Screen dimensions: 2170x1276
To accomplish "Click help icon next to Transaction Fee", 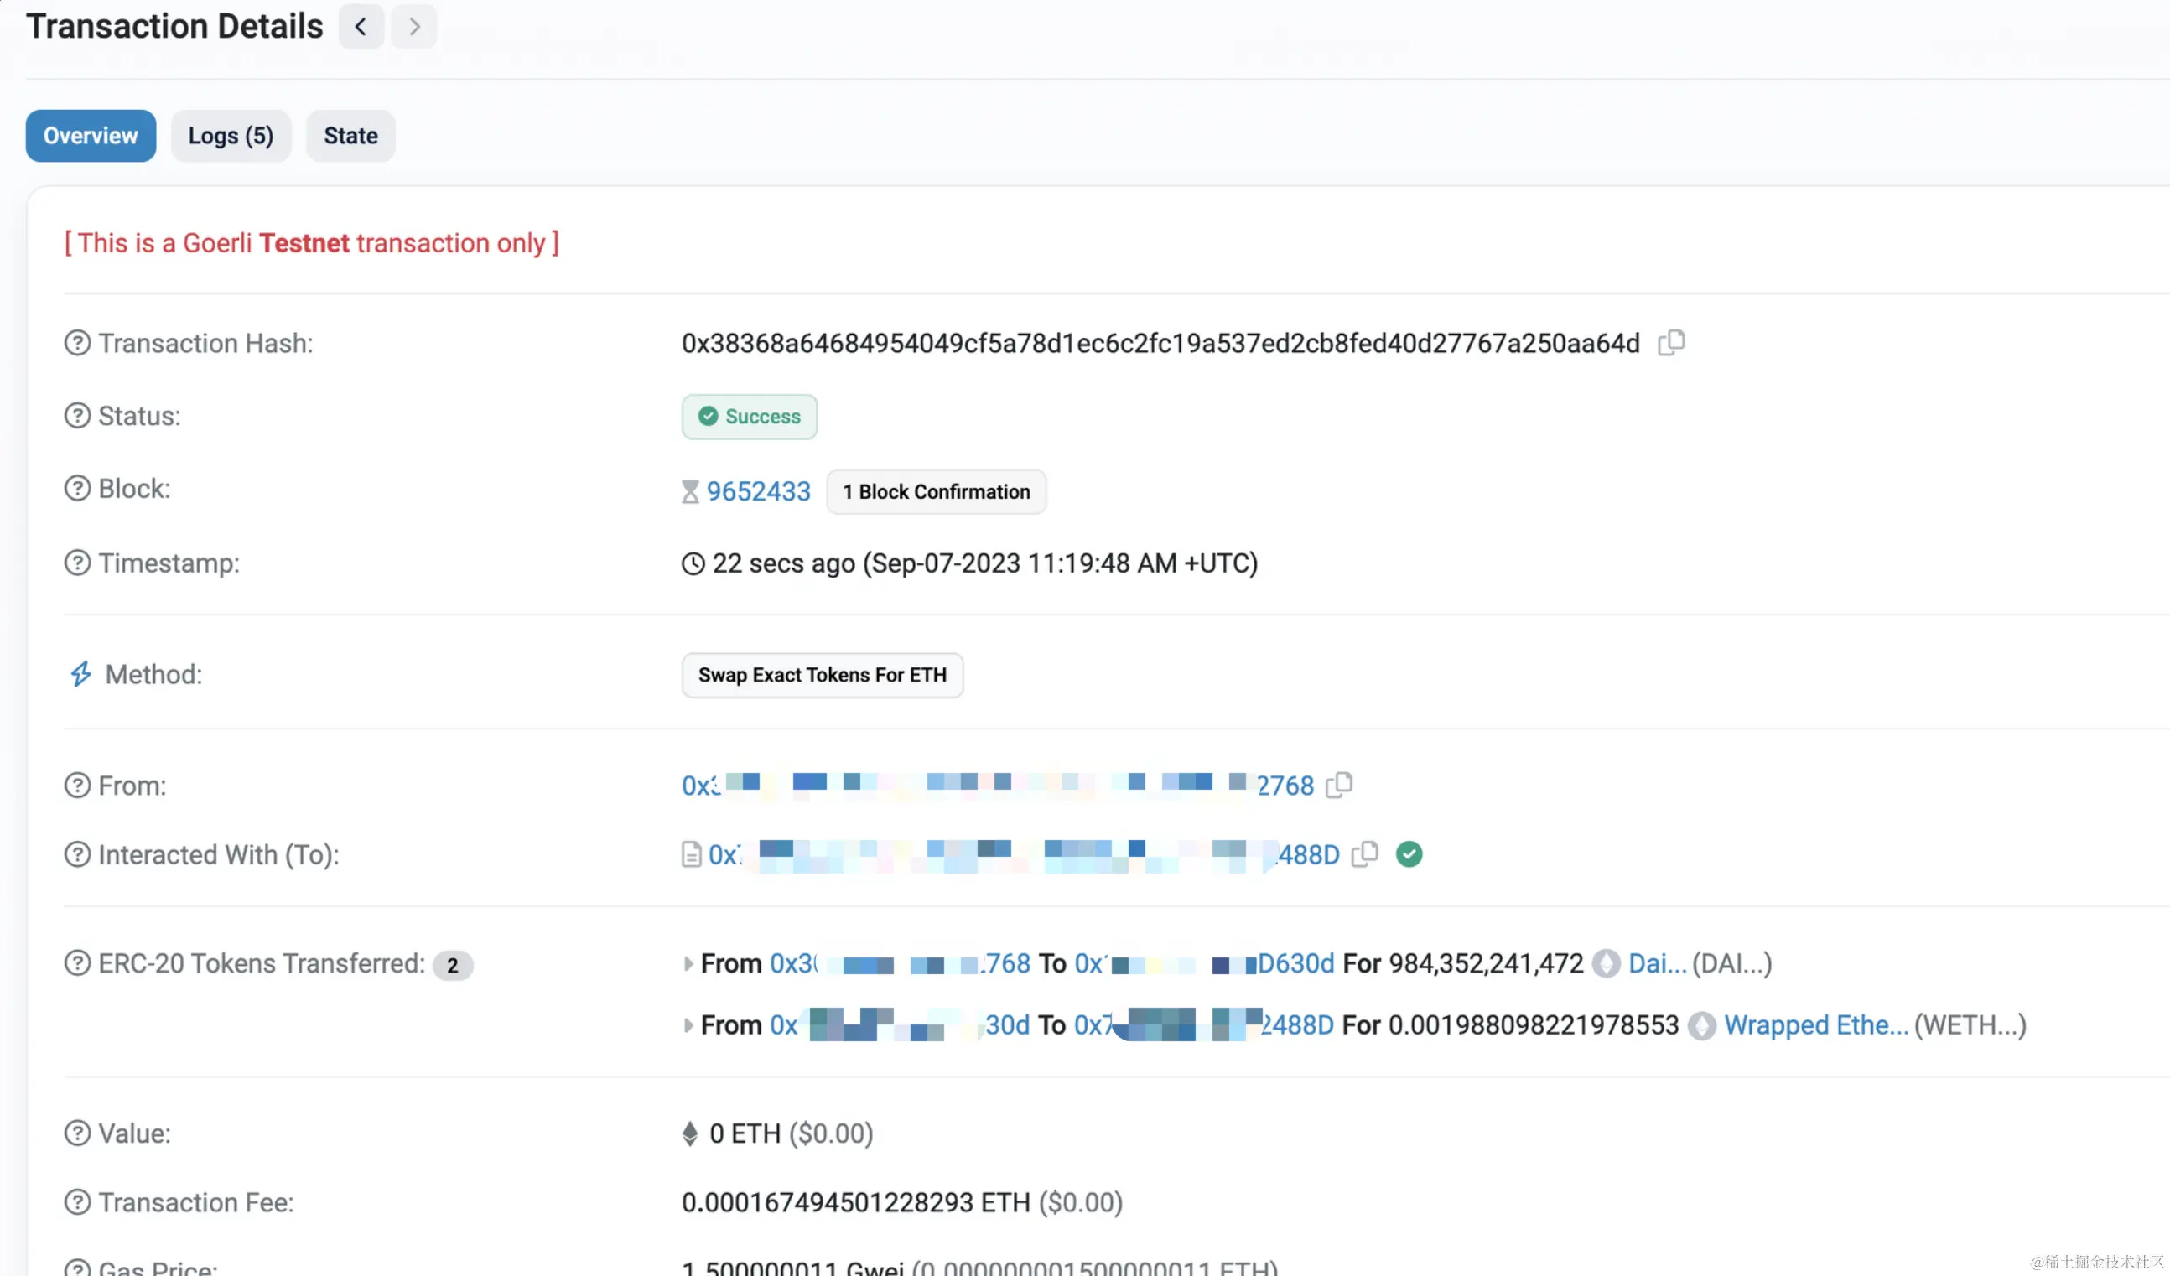I will coord(77,1202).
